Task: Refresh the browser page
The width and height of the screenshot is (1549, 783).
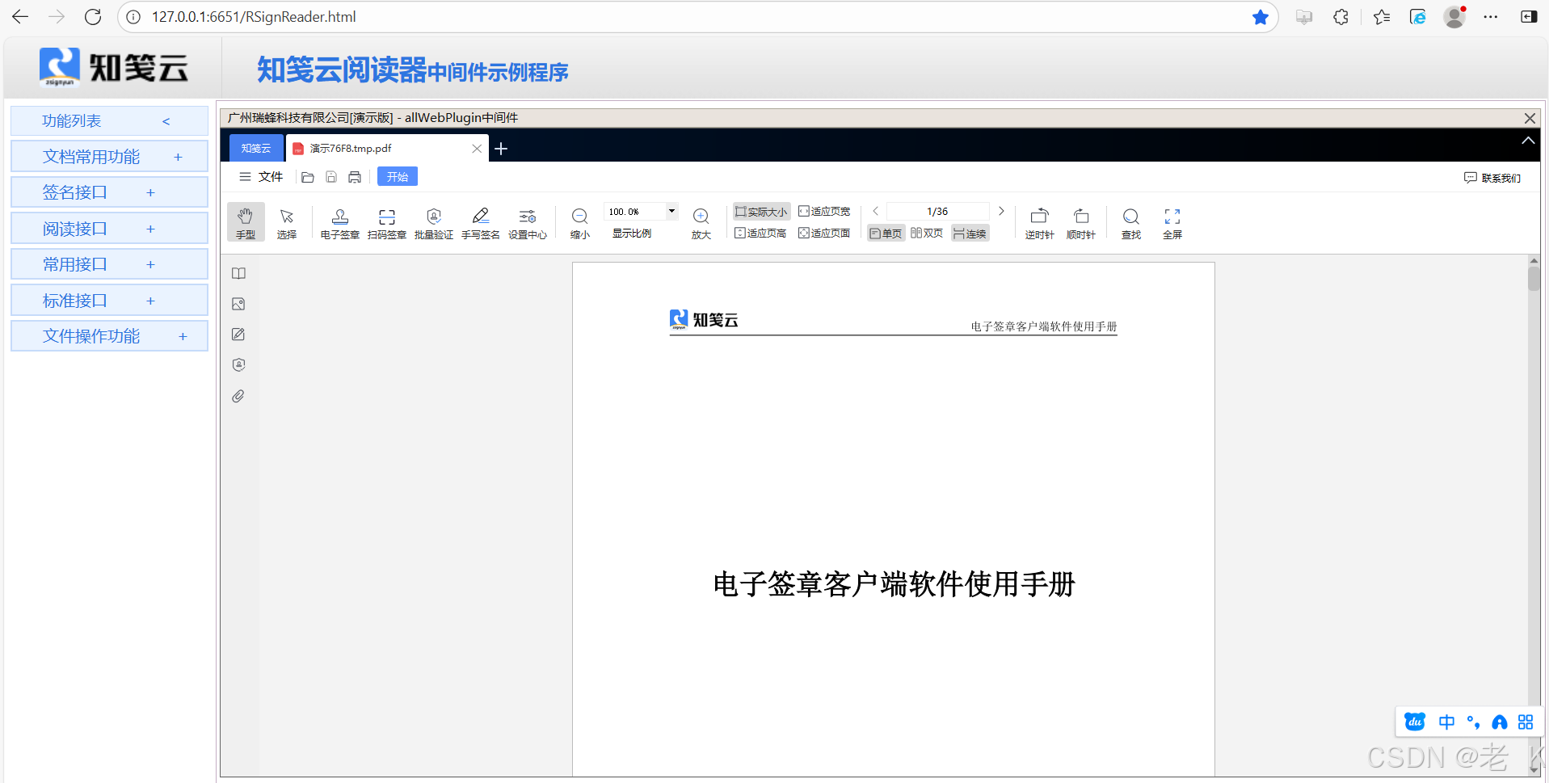Action: pos(93,17)
